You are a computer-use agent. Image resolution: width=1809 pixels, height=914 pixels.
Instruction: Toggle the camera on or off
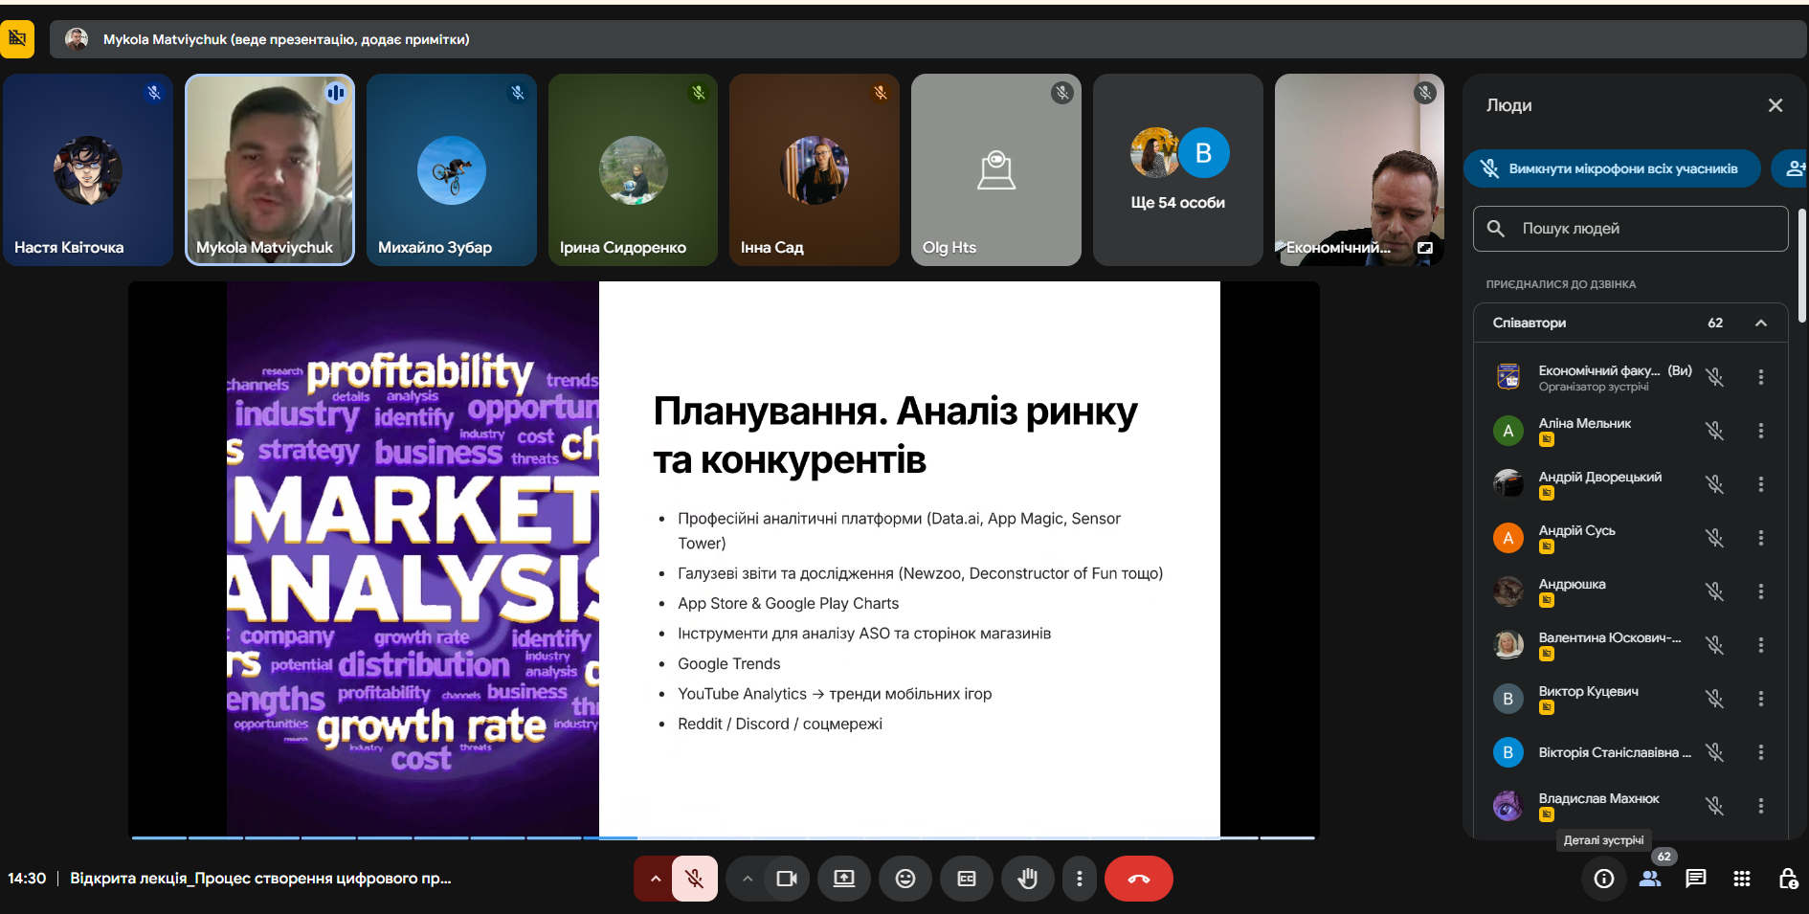click(x=787, y=879)
